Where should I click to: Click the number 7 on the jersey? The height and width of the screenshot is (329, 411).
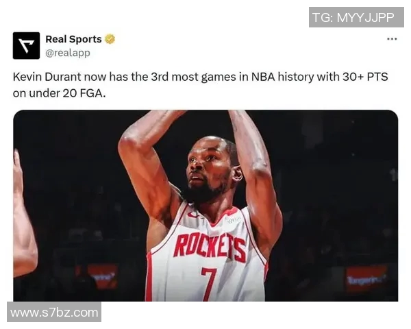(x=209, y=284)
